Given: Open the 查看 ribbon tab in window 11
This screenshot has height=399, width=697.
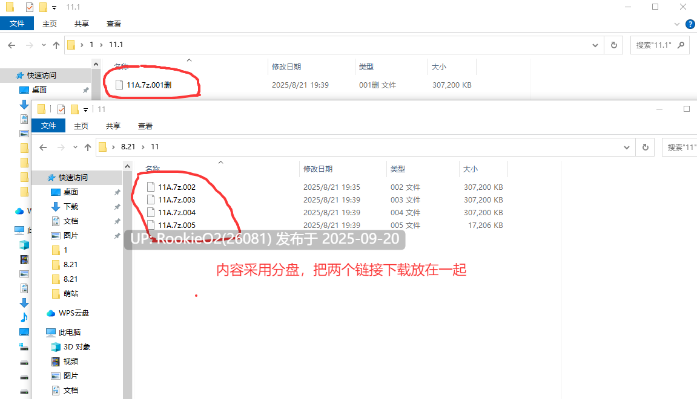Looking at the screenshot, I should click(145, 126).
